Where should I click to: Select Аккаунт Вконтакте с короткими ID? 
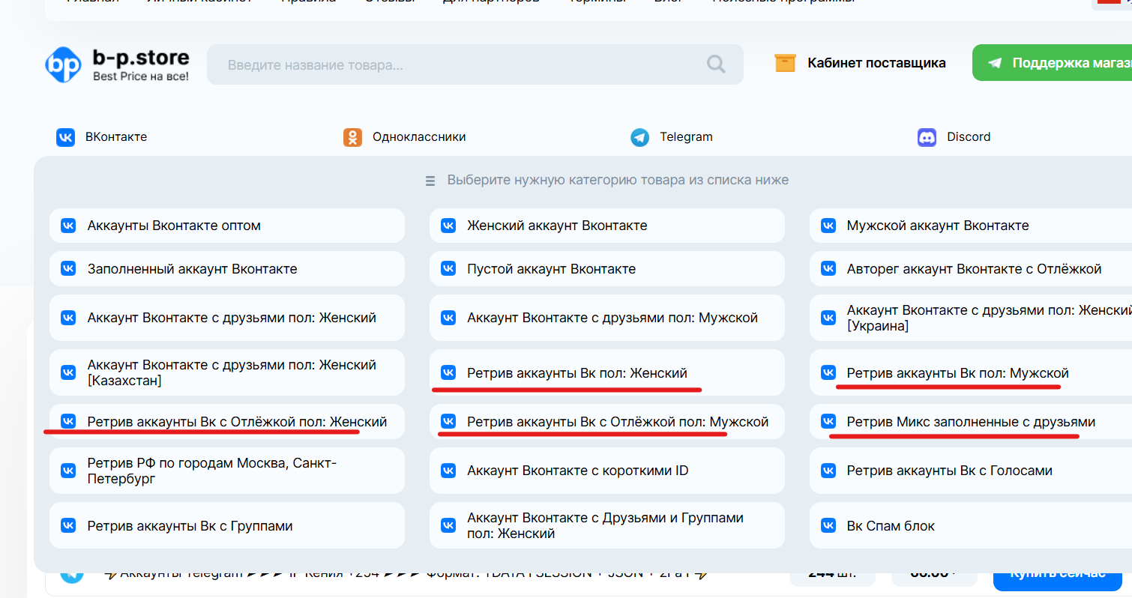coord(607,471)
